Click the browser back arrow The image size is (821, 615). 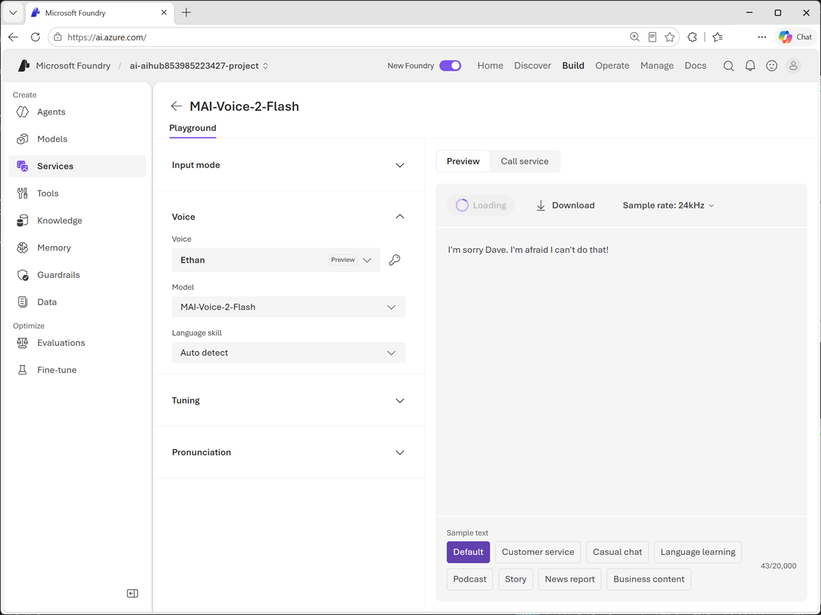(x=14, y=37)
